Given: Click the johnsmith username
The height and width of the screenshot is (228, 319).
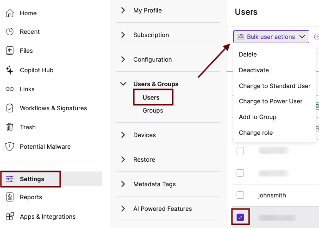Looking at the screenshot, I should [x=272, y=195].
